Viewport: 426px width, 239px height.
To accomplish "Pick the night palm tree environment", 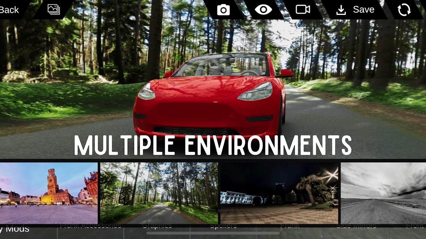I will tap(279, 193).
